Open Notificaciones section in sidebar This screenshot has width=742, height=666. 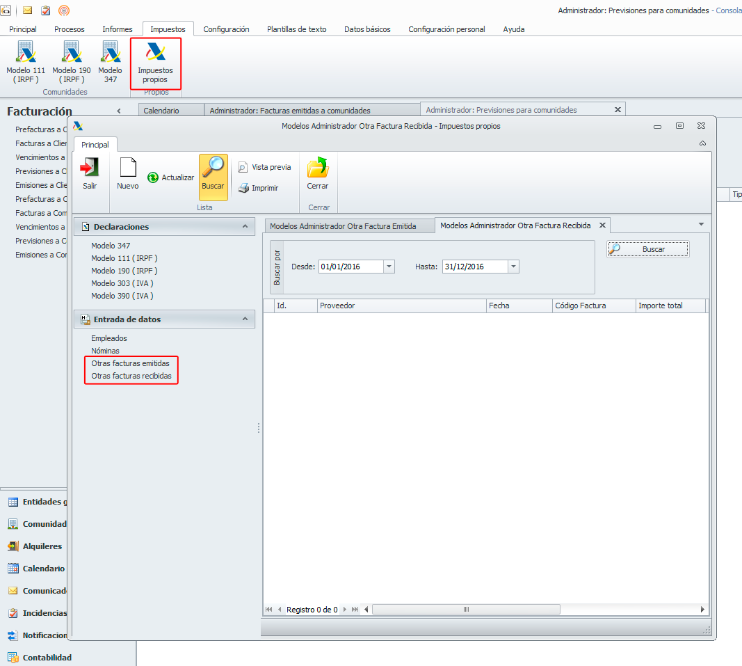[x=38, y=635]
